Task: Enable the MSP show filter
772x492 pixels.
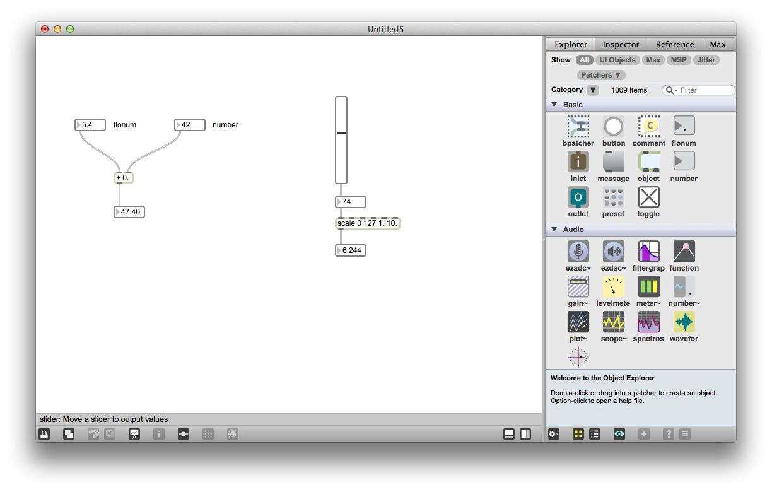Action: [678, 60]
